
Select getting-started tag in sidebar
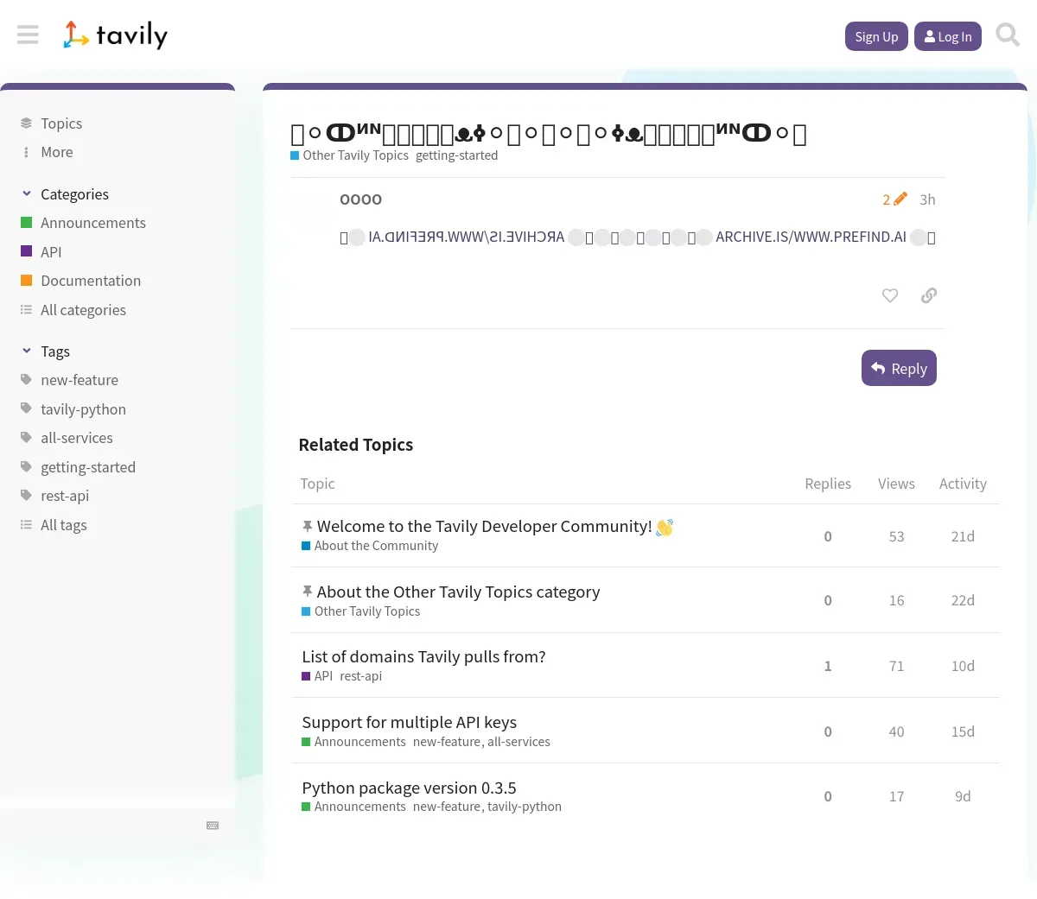(88, 467)
